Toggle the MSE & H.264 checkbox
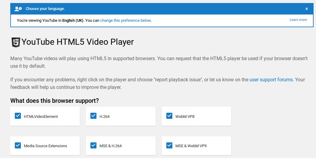Image resolution: width=316 pixels, height=159 pixels. (93, 145)
